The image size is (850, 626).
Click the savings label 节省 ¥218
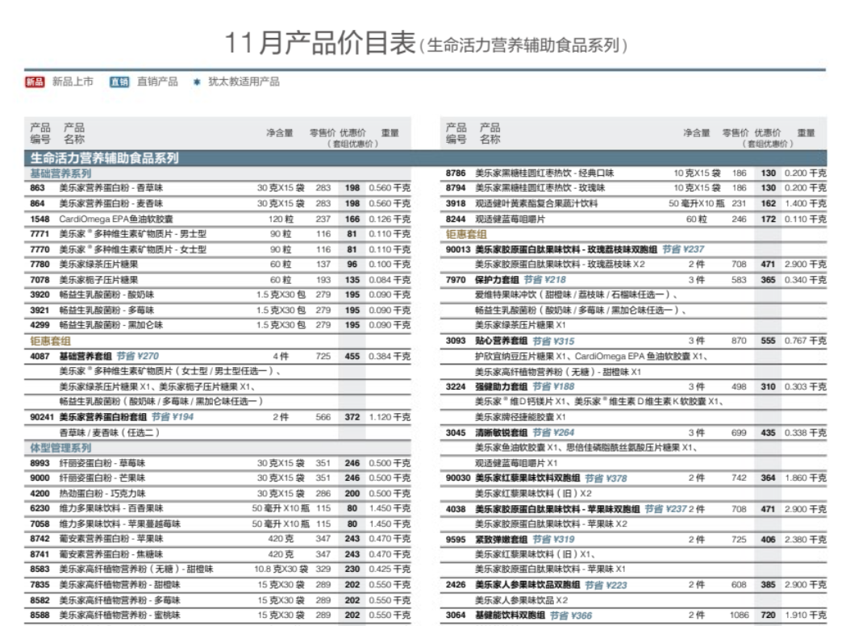point(545,280)
